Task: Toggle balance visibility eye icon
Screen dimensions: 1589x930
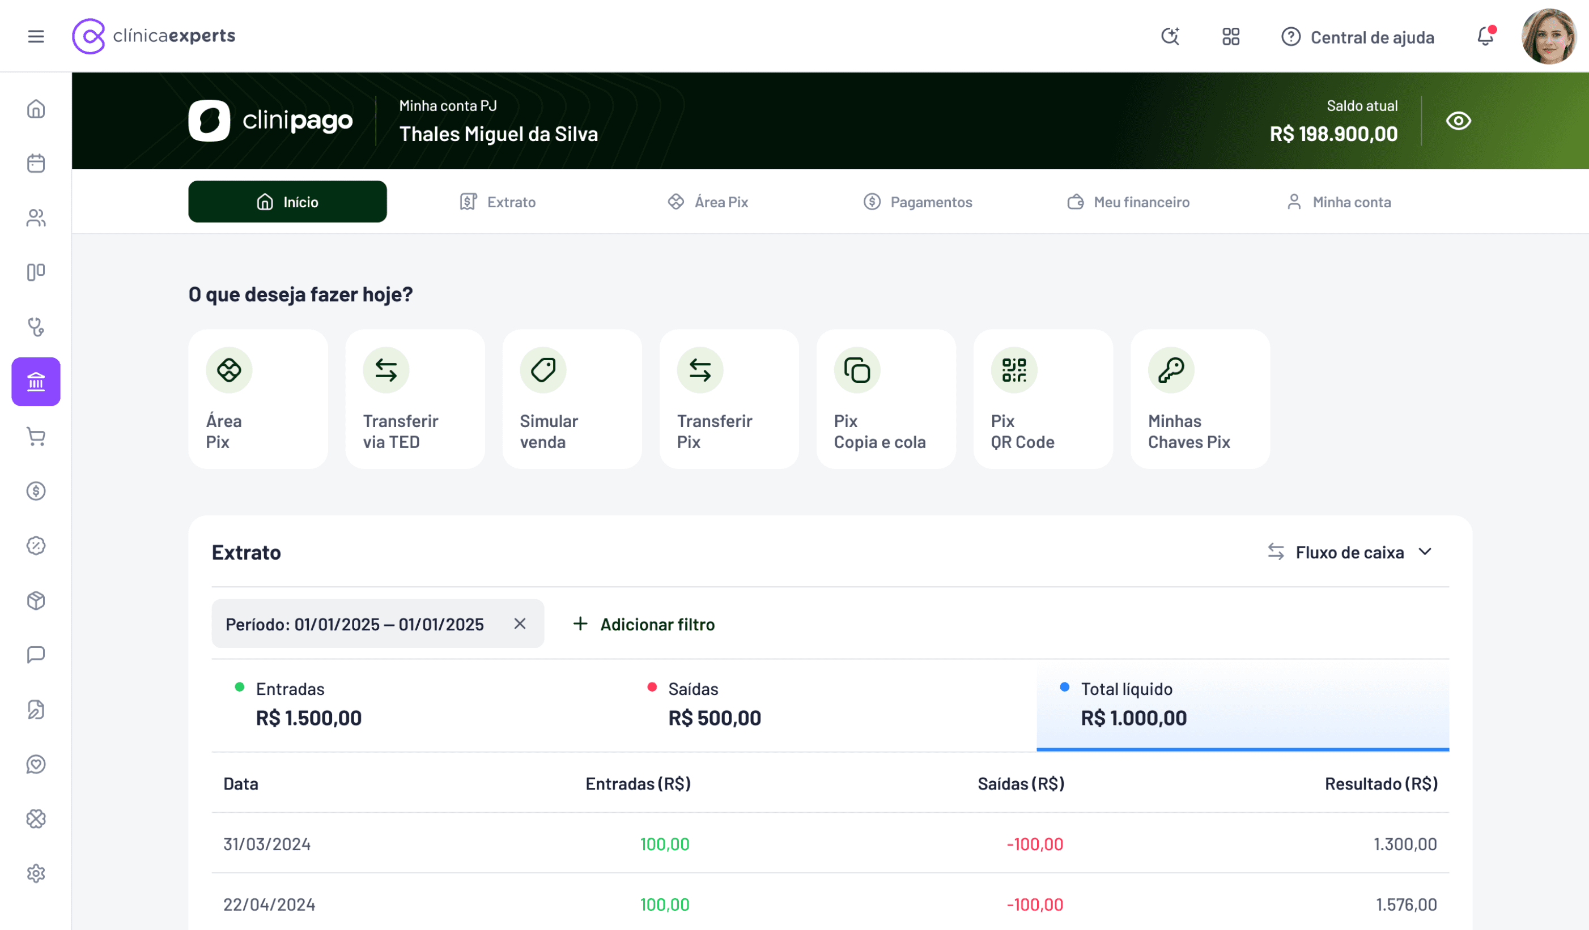Action: [x=1458, y=121]
